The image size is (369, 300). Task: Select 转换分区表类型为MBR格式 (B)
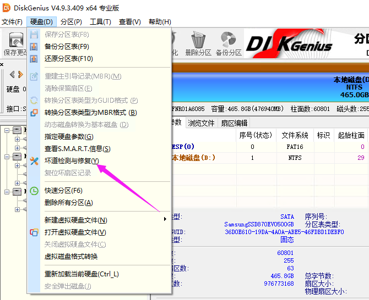(99, 113)
